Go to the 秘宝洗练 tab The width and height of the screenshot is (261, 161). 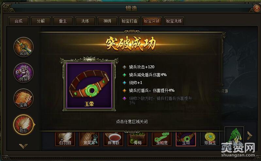[x=174, y=21]
